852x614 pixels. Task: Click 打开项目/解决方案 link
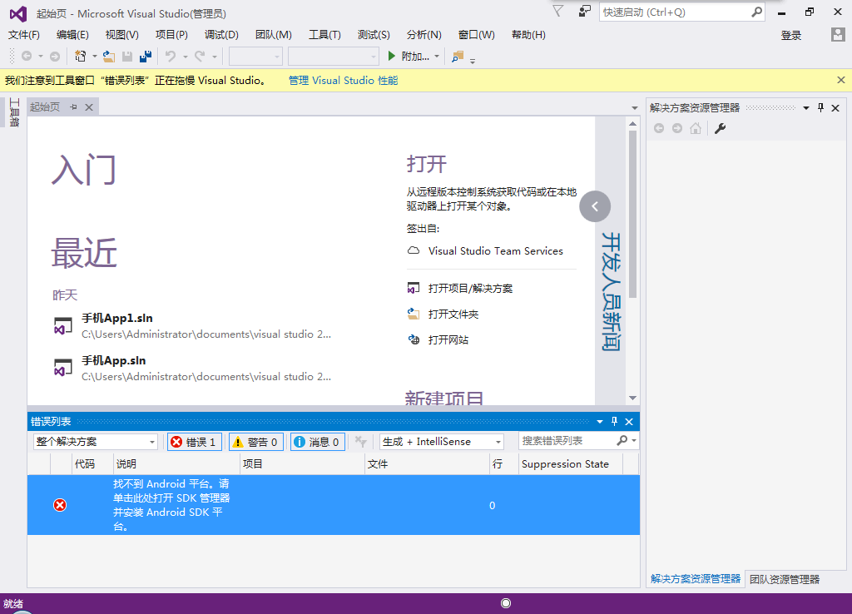tap(470, 289)
